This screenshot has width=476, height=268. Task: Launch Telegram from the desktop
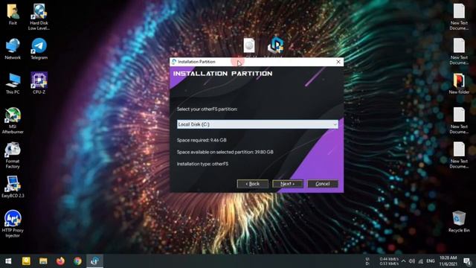pyautogui.click(x=39, y=48)
